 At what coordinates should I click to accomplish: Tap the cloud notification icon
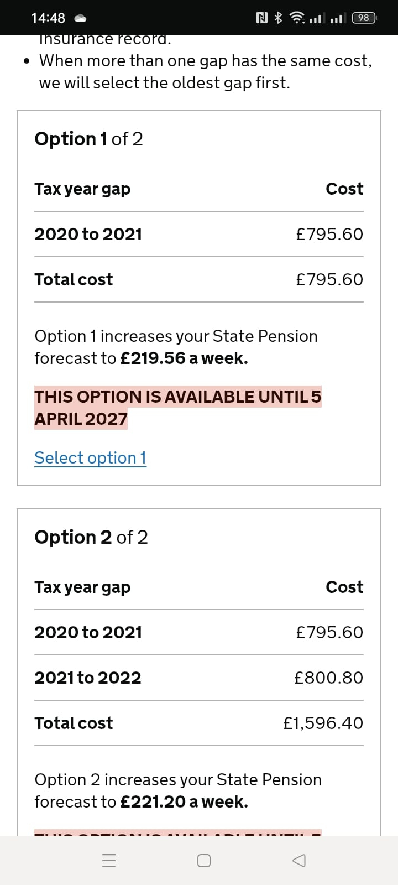pyautogui.click(x=81, y=18)
